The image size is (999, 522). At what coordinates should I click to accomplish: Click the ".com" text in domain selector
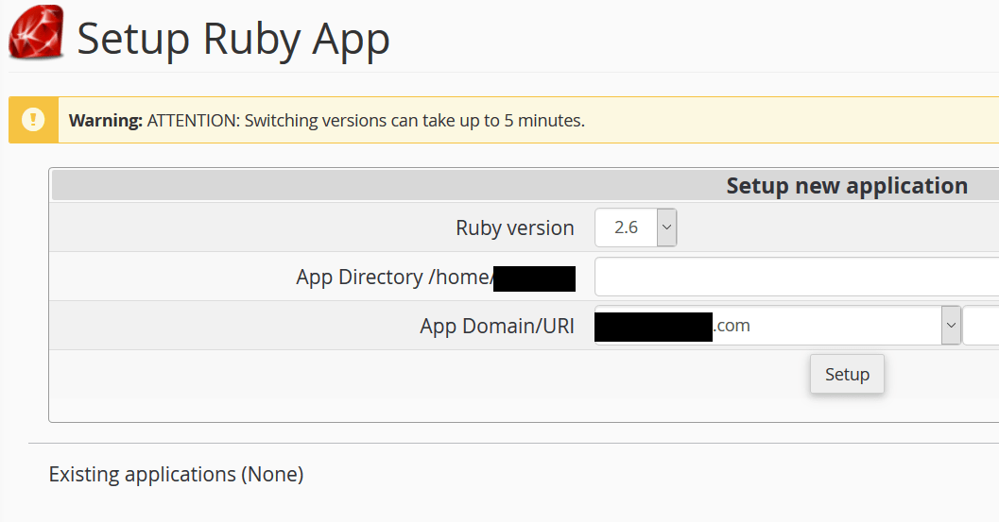point(732,326)
